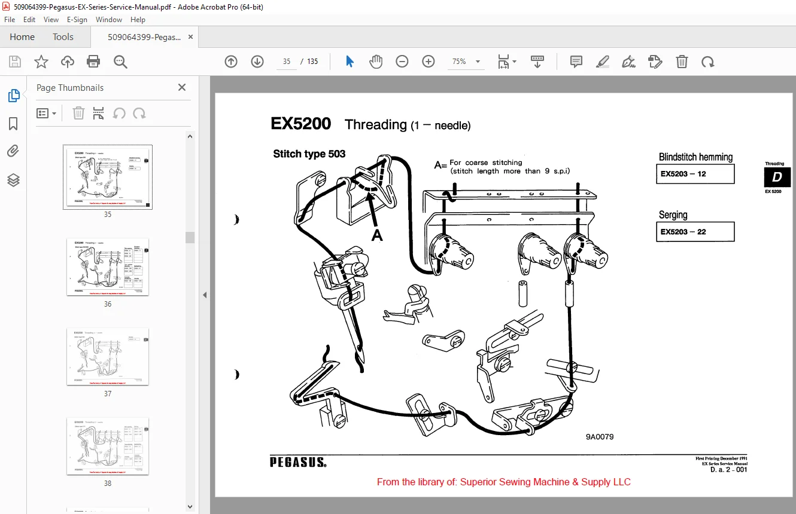
Task: Open thumbnails options dropdown
Action: pyautogui.click(x=47, y=113)
